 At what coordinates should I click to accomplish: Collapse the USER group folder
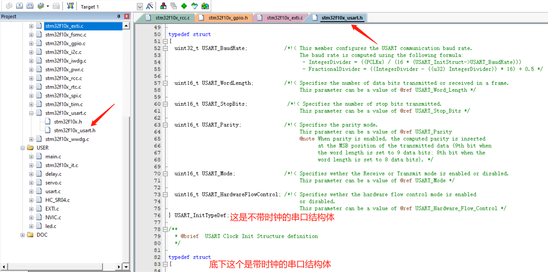pos(23,148)
